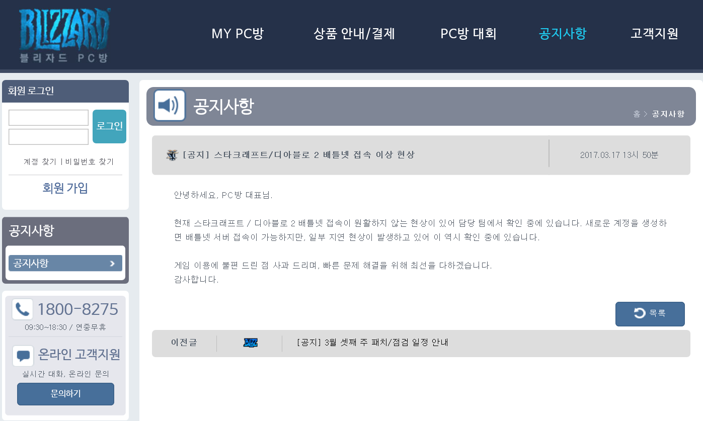This screenshot has width=703, height=421.
Task: Click the phone icon near 1800-8275
Action: click(x=22, y=309)
